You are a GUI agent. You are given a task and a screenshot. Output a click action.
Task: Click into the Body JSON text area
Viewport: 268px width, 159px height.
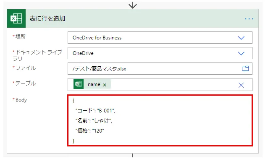point(160,120)
